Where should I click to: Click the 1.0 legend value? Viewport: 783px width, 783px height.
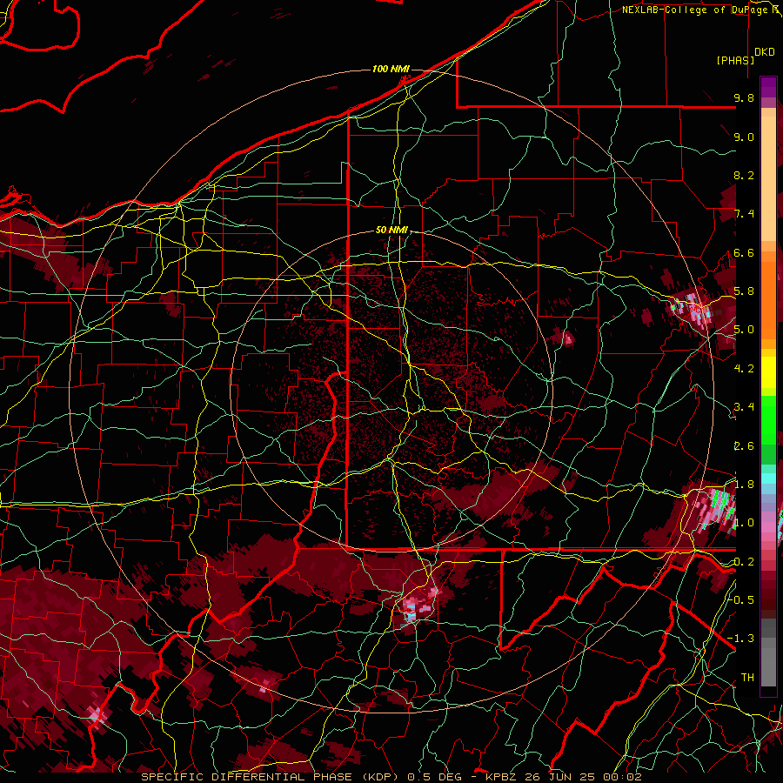(744, 523)
